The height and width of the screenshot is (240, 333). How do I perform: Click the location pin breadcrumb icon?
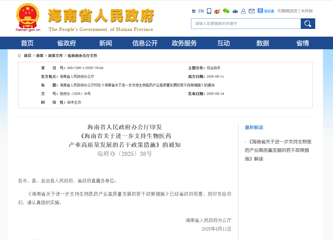click(x=19, y=56)
